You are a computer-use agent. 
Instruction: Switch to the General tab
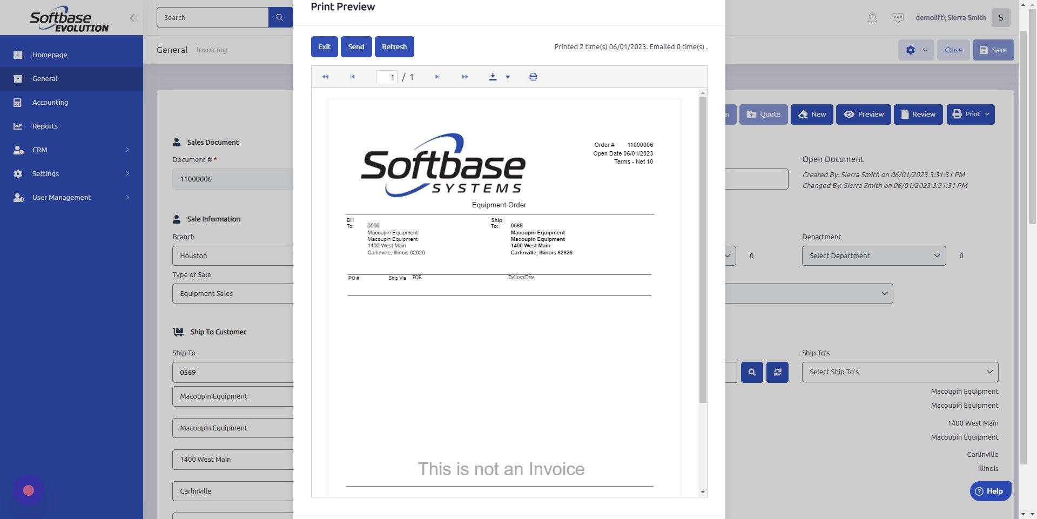(172, 50)
